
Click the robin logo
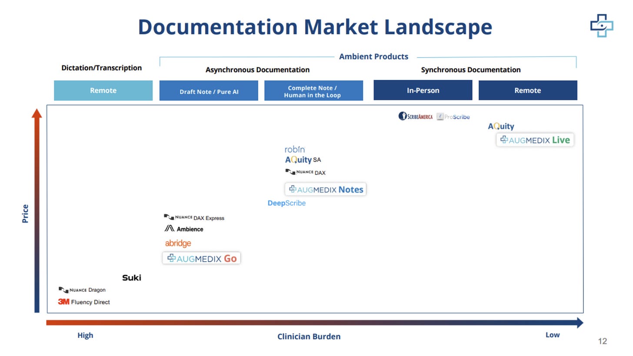point(295,149)
